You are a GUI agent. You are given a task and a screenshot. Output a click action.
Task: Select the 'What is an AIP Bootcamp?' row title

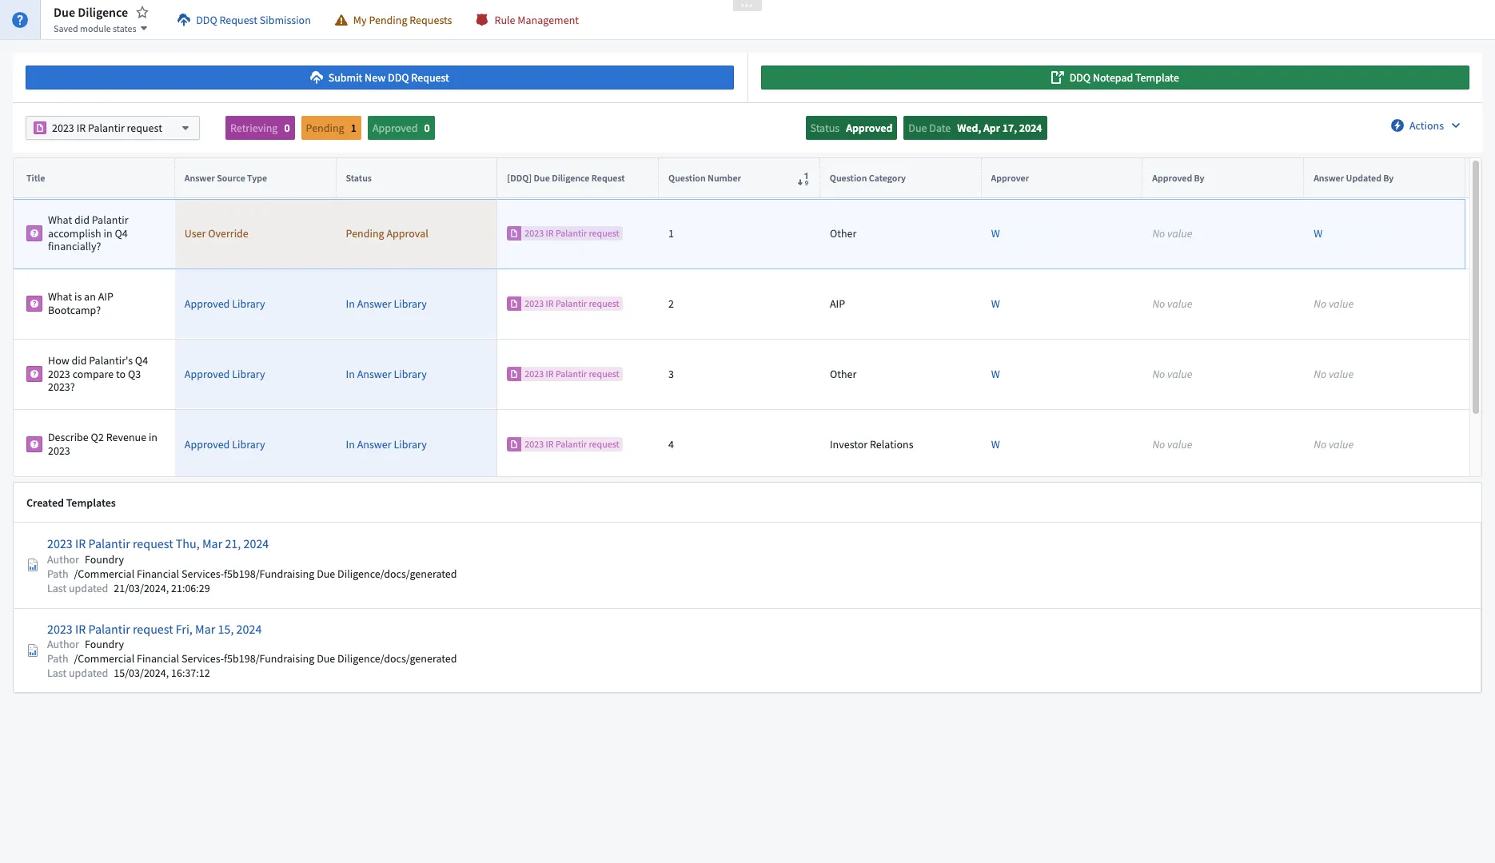(81, 304)
